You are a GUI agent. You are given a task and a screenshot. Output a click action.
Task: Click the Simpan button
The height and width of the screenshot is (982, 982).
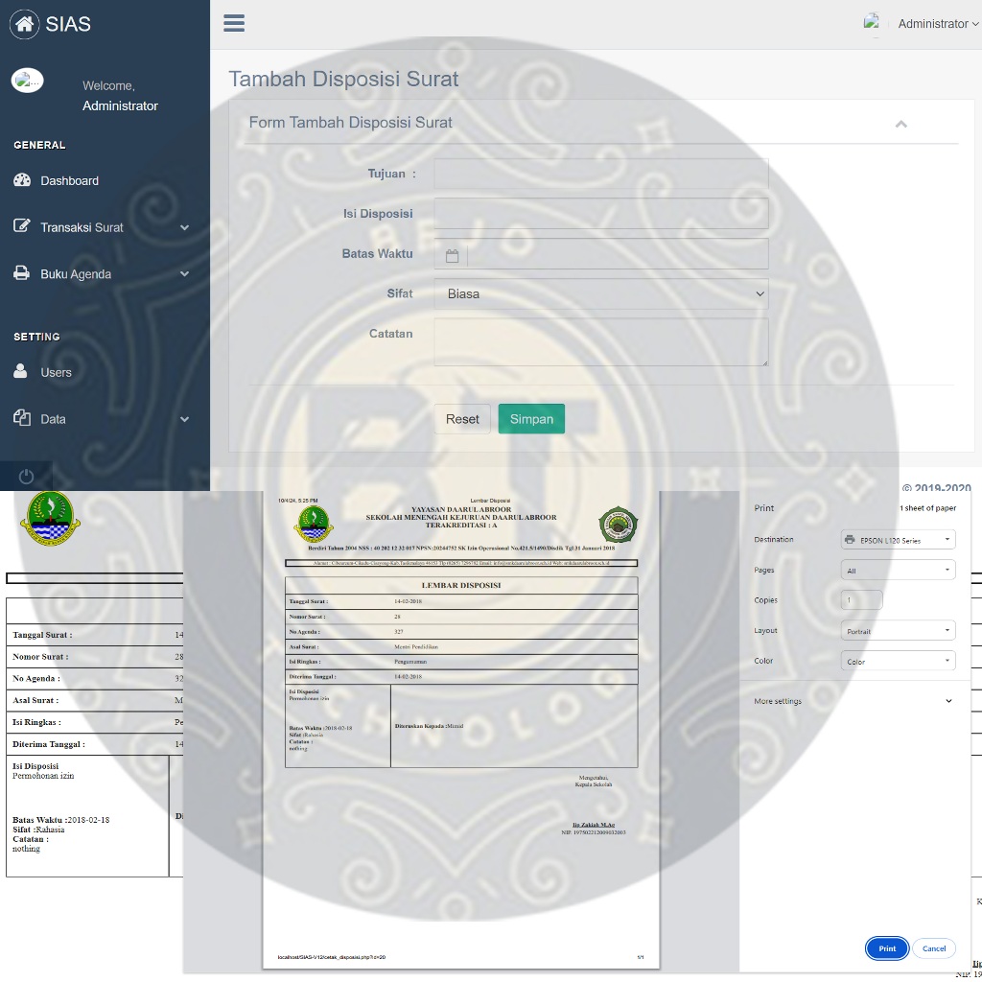coord(531,419)
